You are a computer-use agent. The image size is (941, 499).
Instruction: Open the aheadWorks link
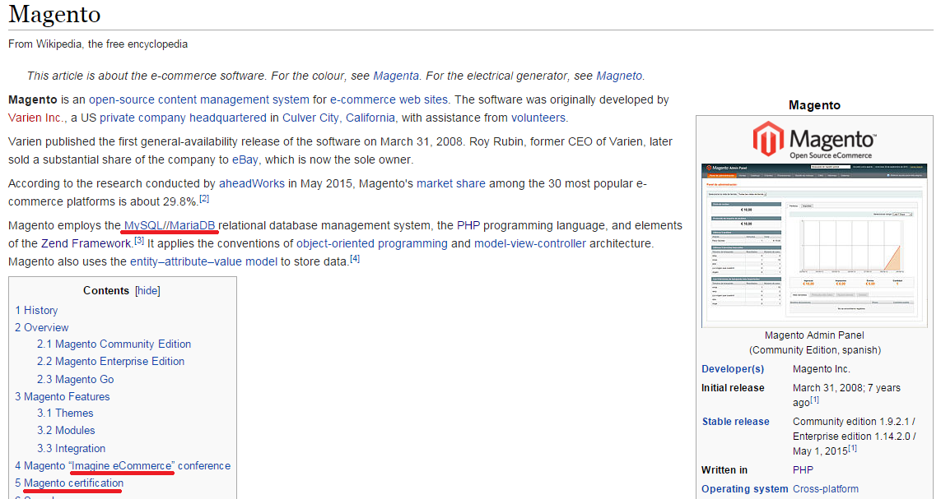251,184
